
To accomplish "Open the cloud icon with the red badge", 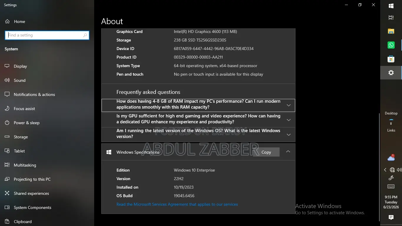I will point(391,158).
